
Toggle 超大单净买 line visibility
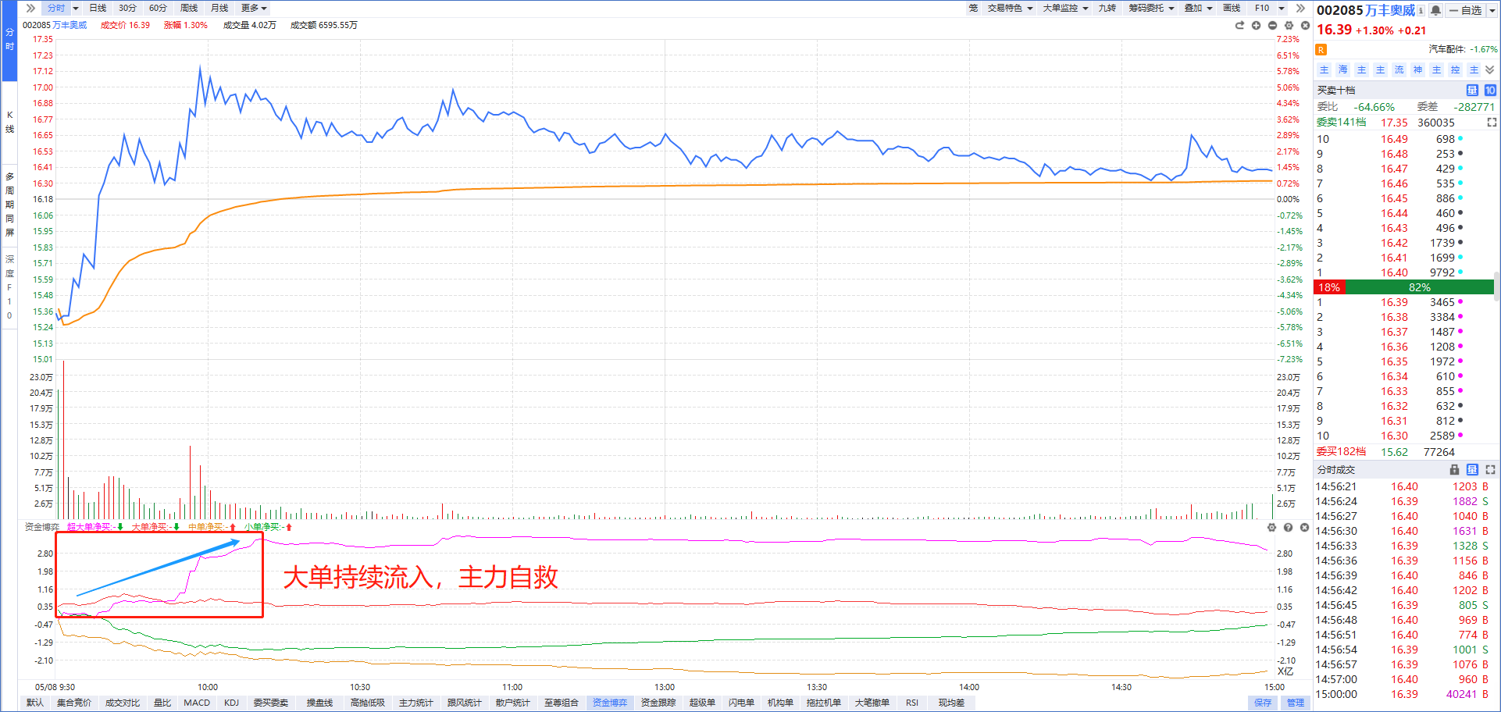pyautogui.click(x=95, y=527)
